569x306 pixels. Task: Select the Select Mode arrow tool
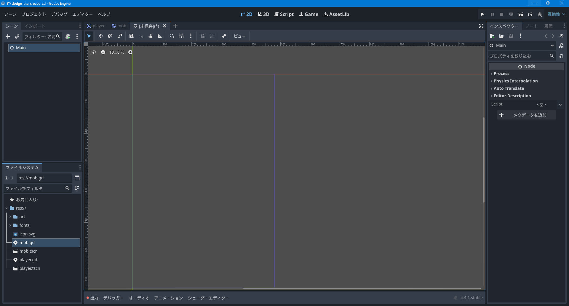pyautogui.click(x=89, y=36)
